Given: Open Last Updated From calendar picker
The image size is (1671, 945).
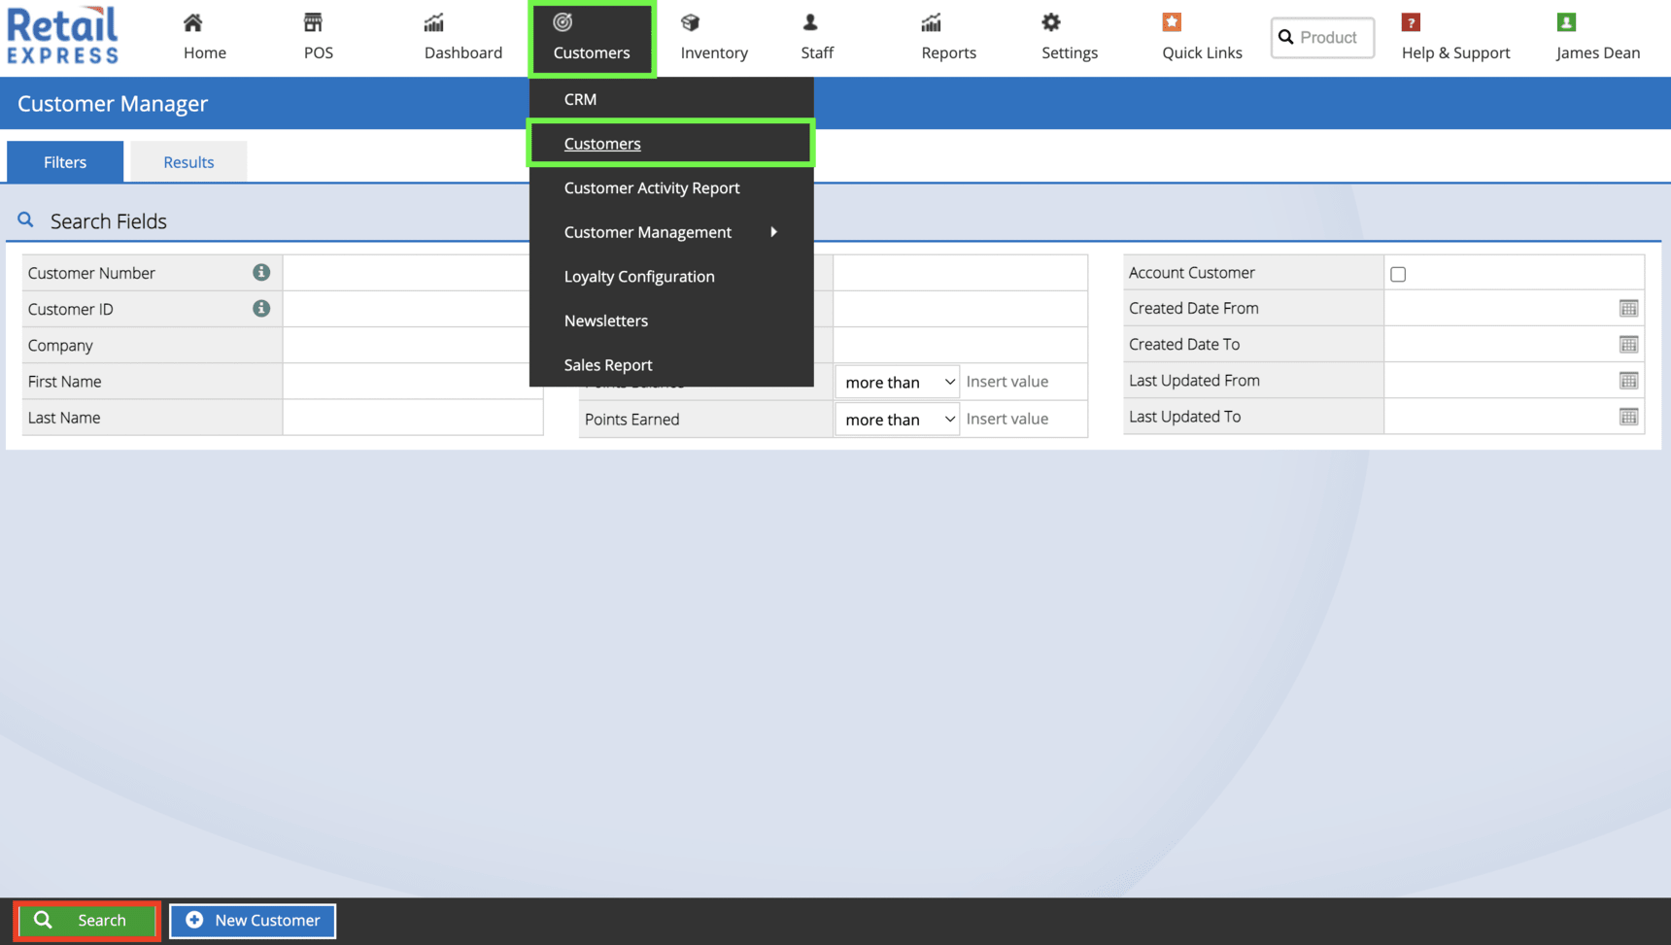Looking at the screenshot, I should click(1628, 380).
